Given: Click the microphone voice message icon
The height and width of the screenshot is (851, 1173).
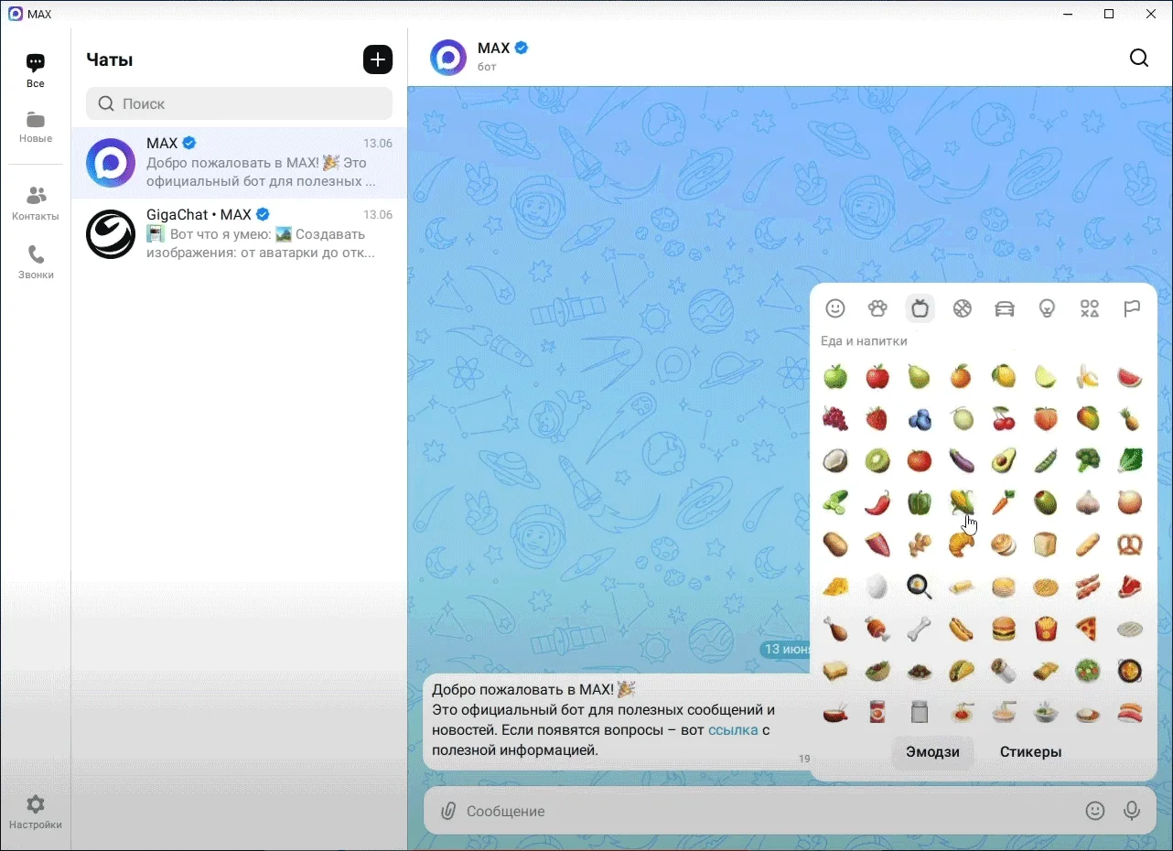Looking at the screenshot, I should coord(1132,811).
